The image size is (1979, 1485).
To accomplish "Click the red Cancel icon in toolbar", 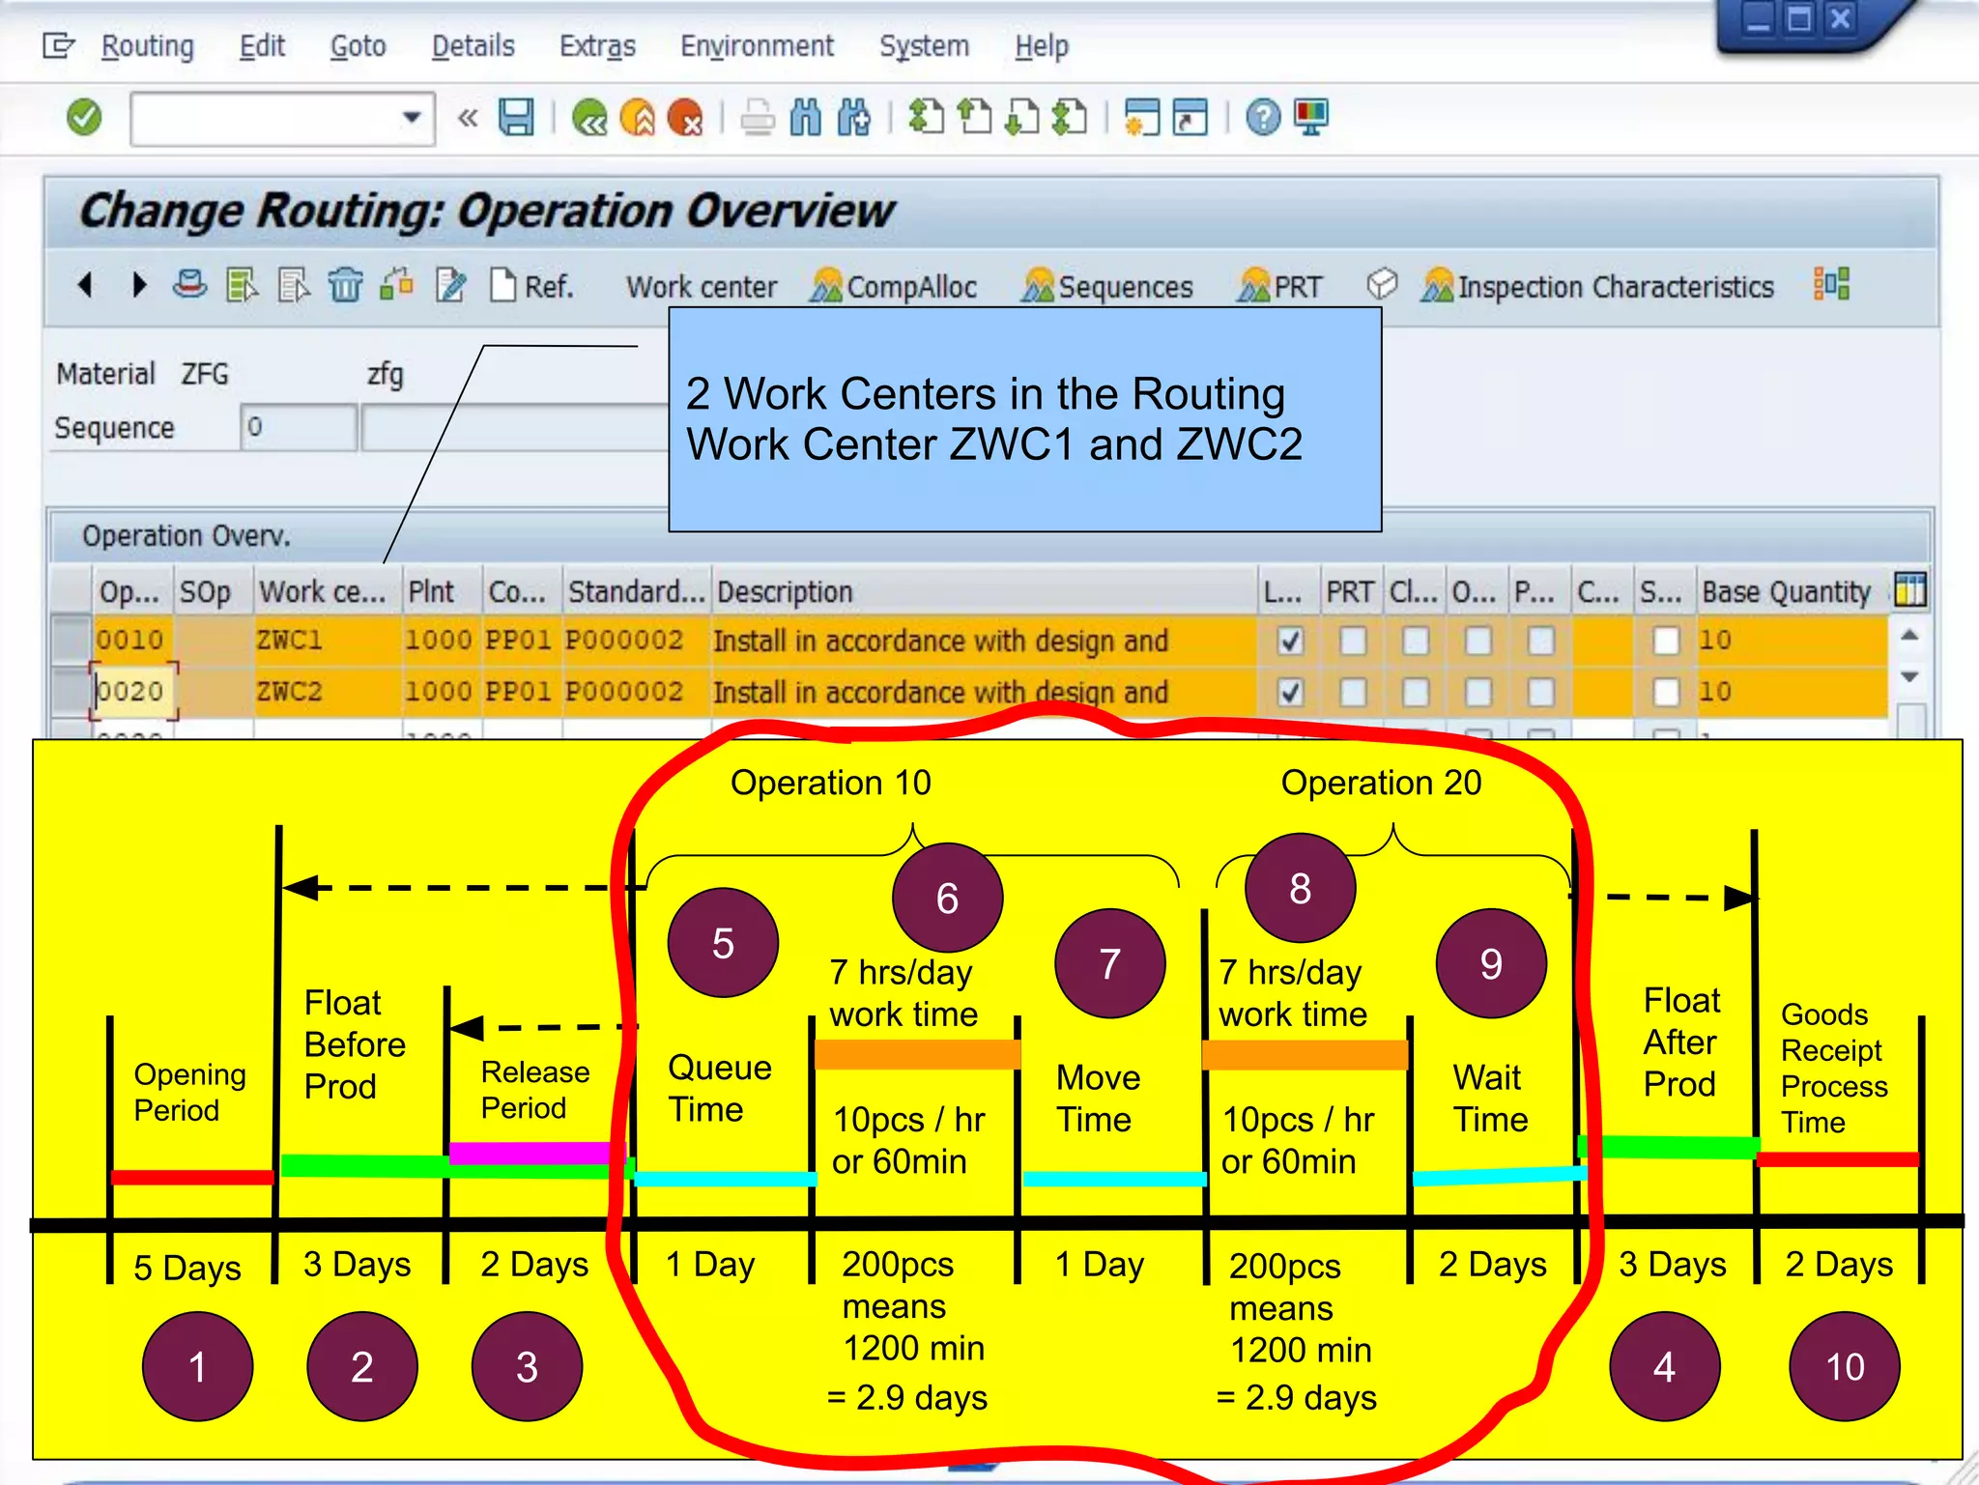I will (686, 118).
